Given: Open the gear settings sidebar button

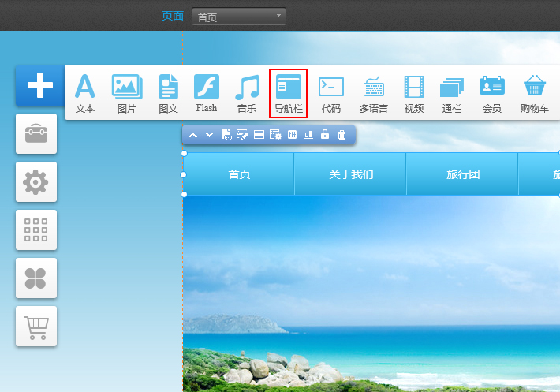Looking at the screenshot, I should tap(36, 182).
